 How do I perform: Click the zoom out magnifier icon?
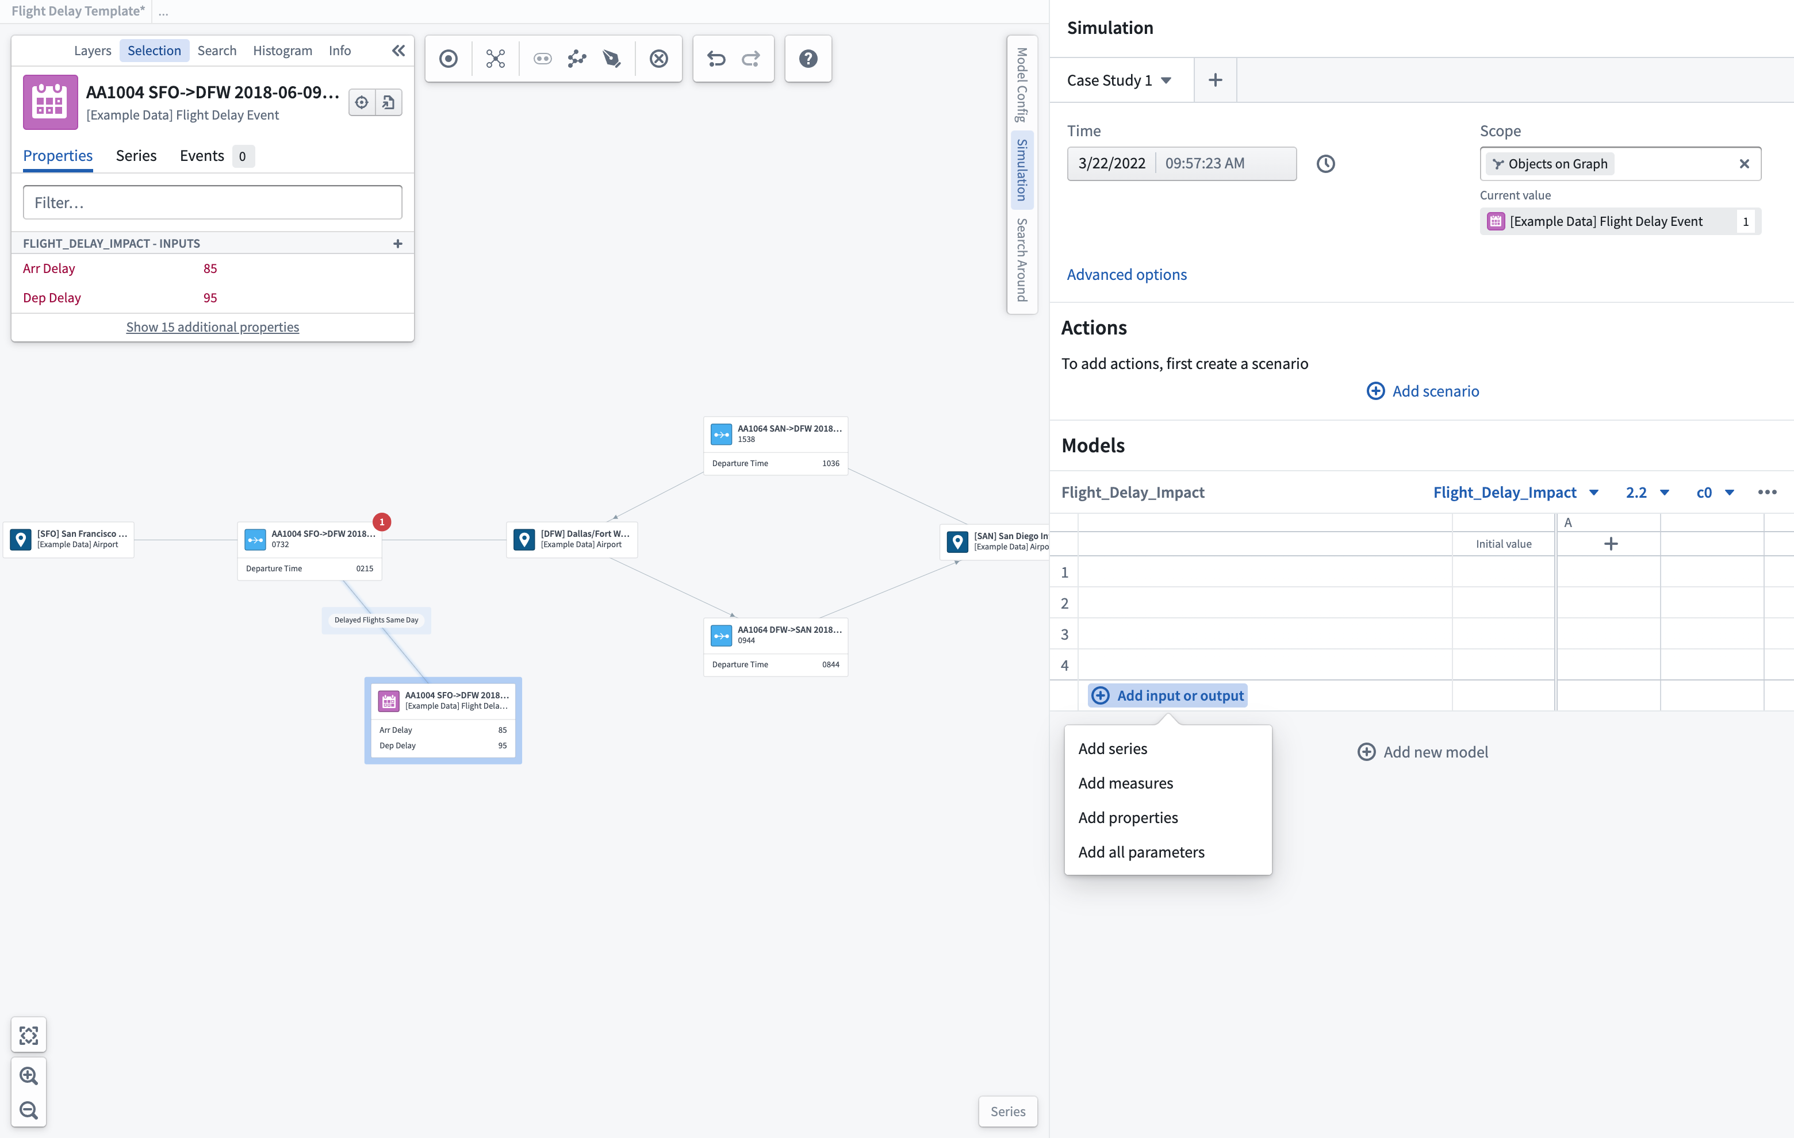pos(28,1110)
